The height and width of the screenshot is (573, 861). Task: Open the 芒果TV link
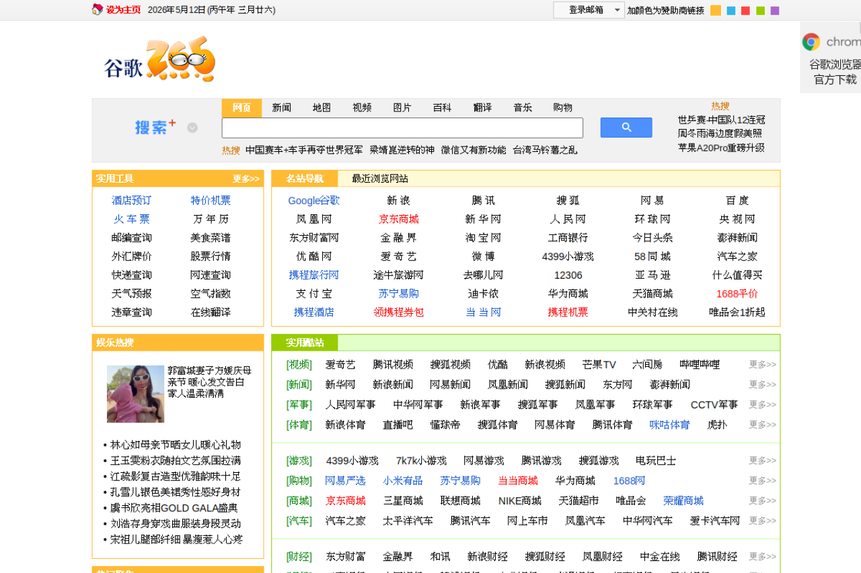pyautogui.click(x=599, y=365)
